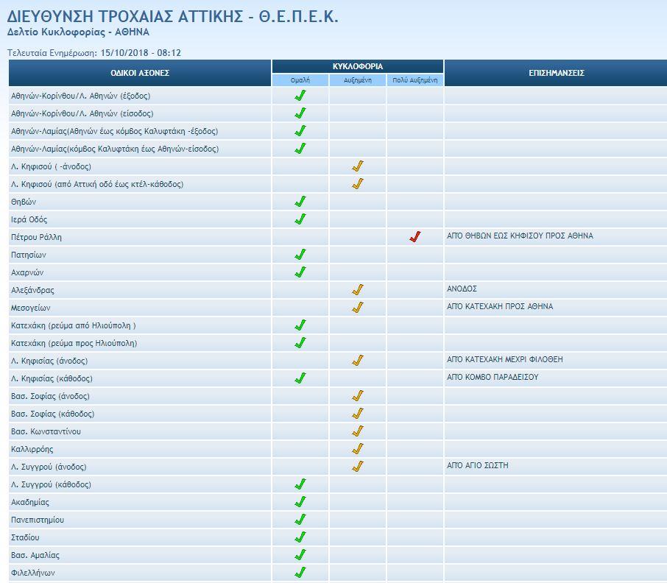This screenshot has width=667, height=583.
Task: Click the green checkmark for Ιερά Οδός
Action: click(x=300, y=219)
